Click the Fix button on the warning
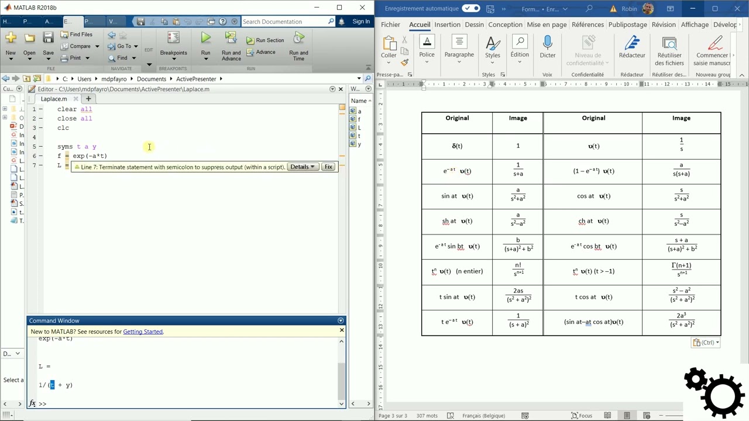749x421 pixels. tap(328, 167)
